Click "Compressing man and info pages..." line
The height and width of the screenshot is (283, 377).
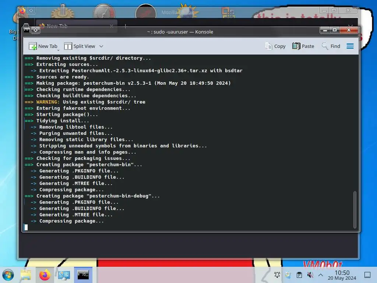(x=83, y=152)
